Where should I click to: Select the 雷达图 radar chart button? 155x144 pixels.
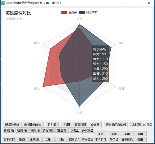(61, 130)
